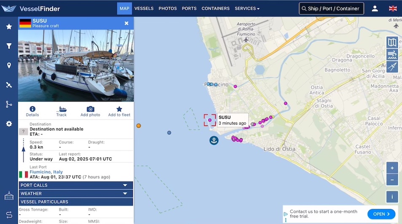
Task: Open the Ports menu item
Action: click(x=189, y=8)
